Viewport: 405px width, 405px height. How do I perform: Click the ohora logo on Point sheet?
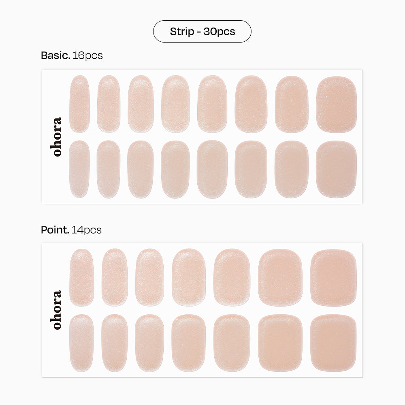tap(57, 310)
